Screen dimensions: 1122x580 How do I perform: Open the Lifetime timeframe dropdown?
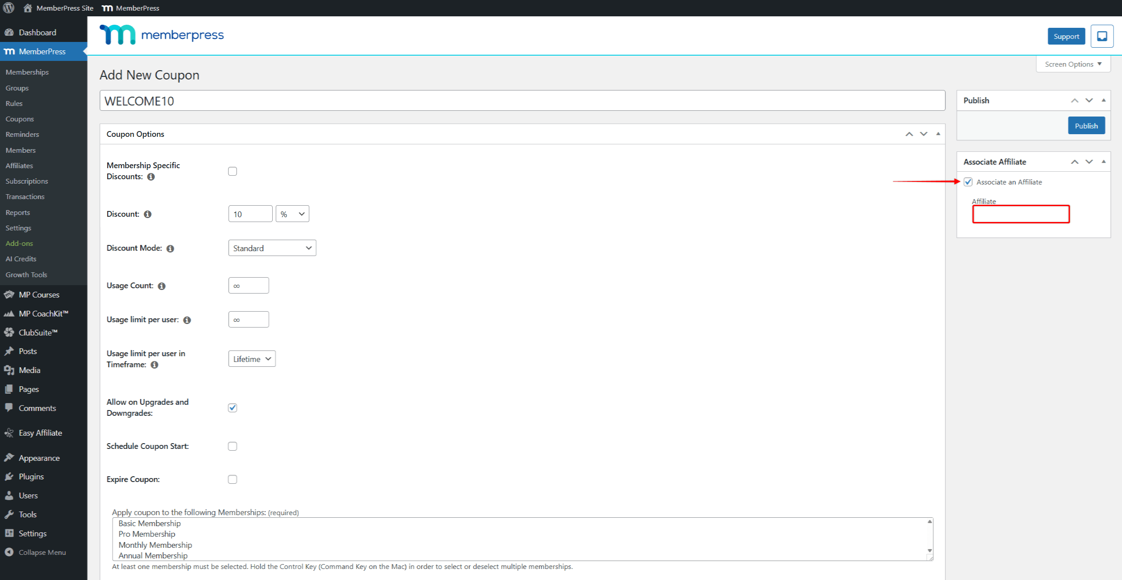(x=251, y=359)
